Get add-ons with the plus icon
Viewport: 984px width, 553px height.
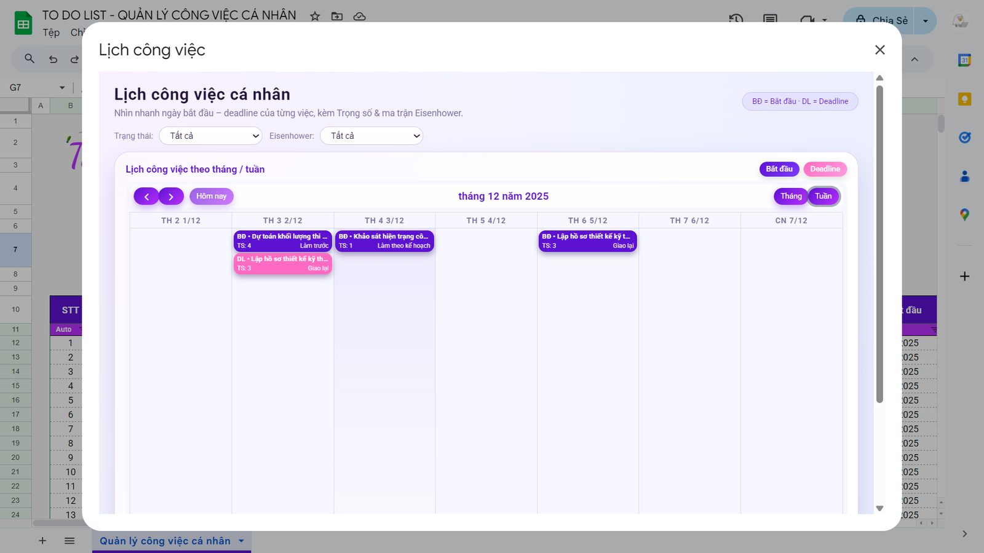964,276
